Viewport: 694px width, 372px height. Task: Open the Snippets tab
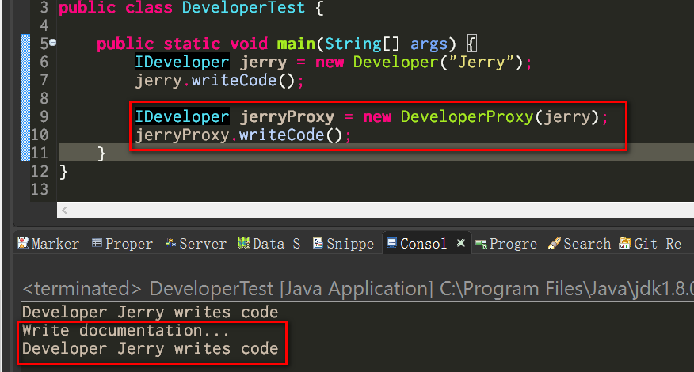coord(344,243)
